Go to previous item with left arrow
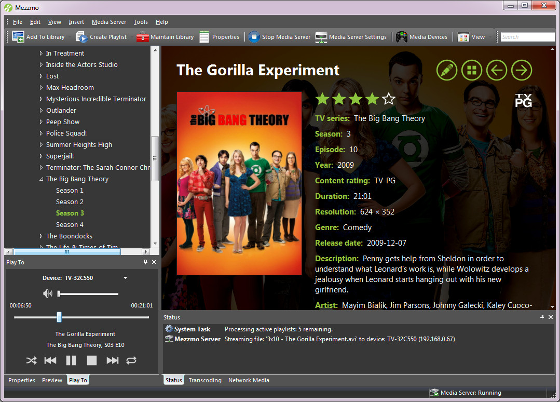Viewport: 560px width, 402px height. pos(497,70)
